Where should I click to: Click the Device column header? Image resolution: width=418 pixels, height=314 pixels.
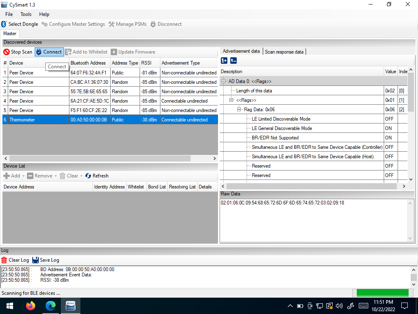(x=38, y=63)
